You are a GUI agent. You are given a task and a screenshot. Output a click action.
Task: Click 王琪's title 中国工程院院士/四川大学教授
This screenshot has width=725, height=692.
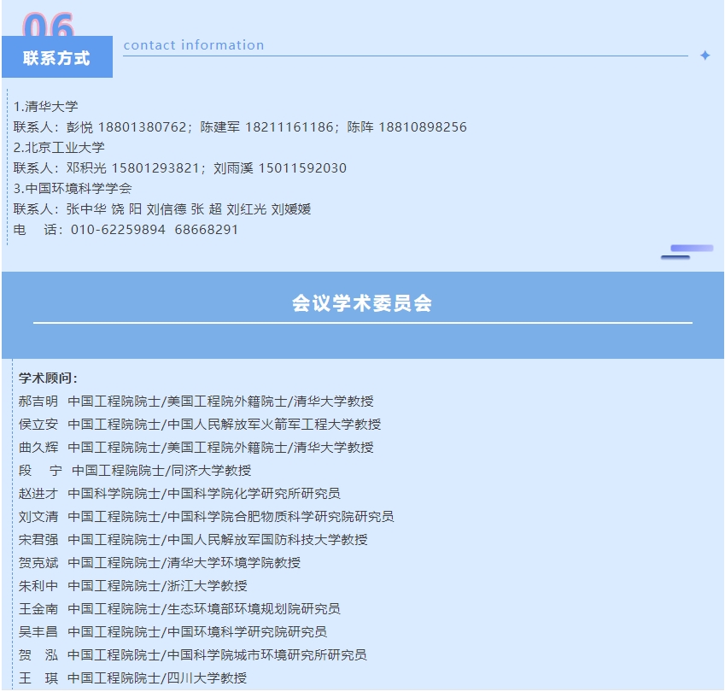tap(157, 678)
